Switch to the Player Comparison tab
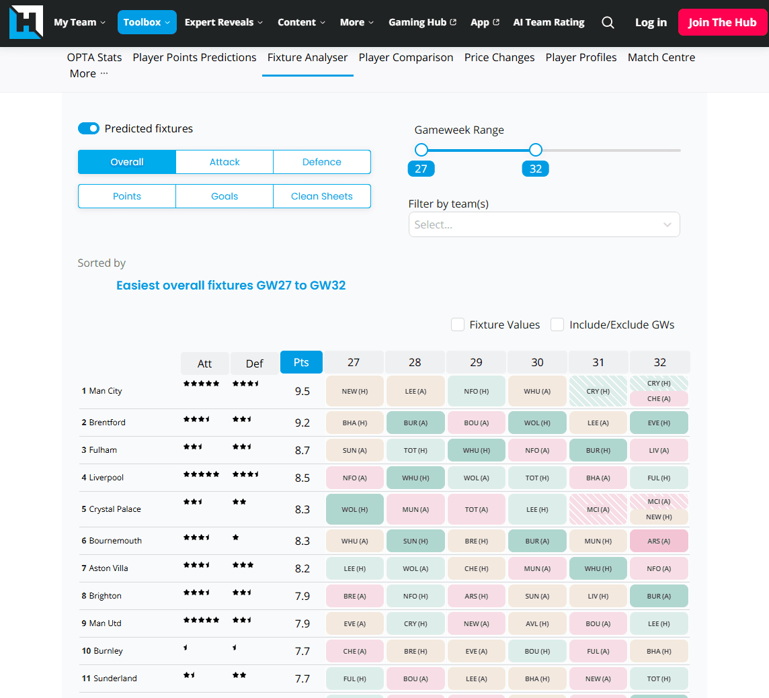Image resolution: width=769 pixels, height=698 pixels. (405, 58)
